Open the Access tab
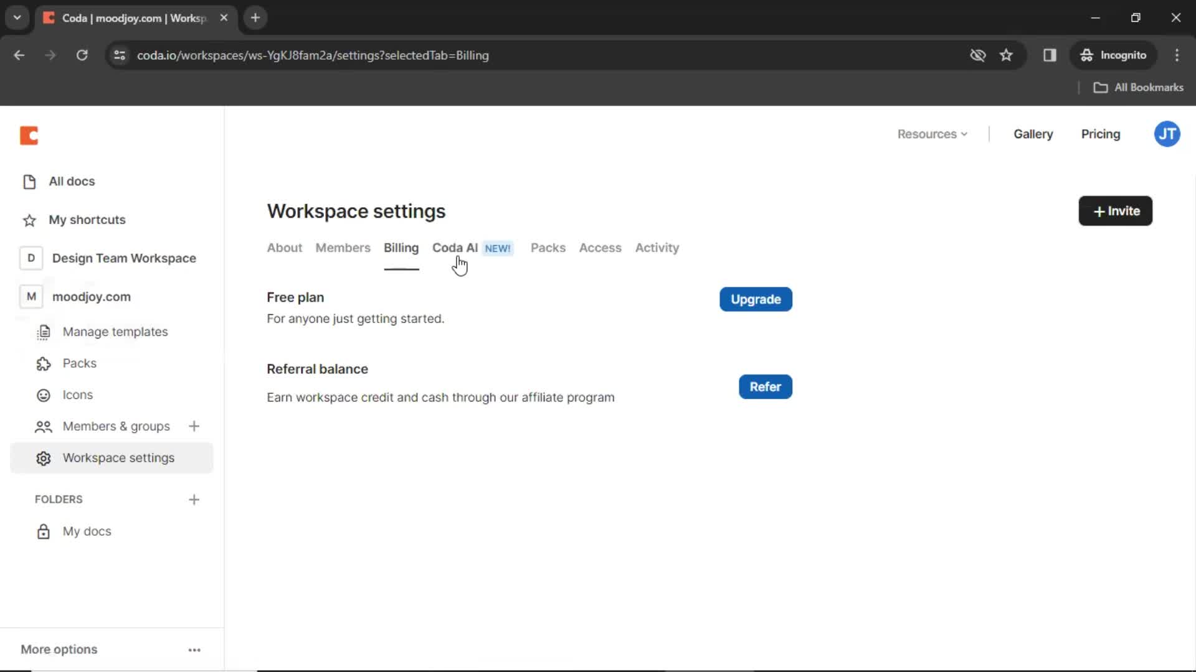1196x672 pixels. tap(600, 248)
